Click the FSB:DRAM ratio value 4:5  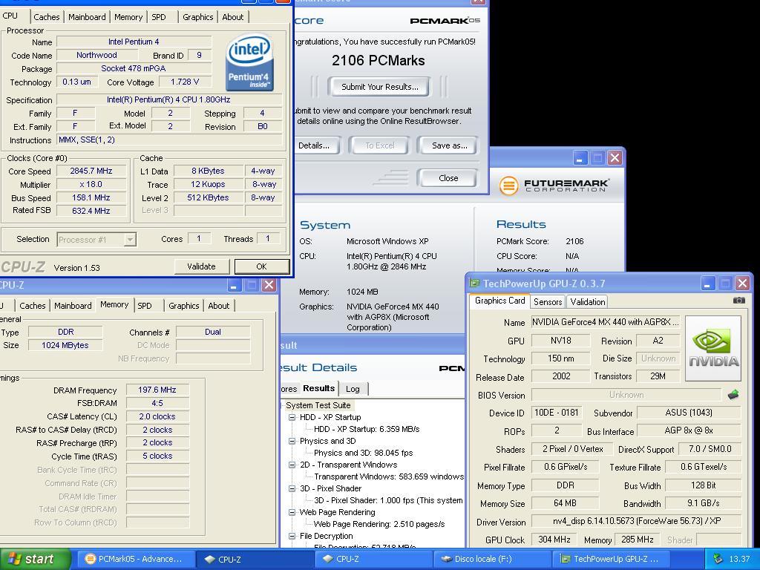(x=157, y=403)
